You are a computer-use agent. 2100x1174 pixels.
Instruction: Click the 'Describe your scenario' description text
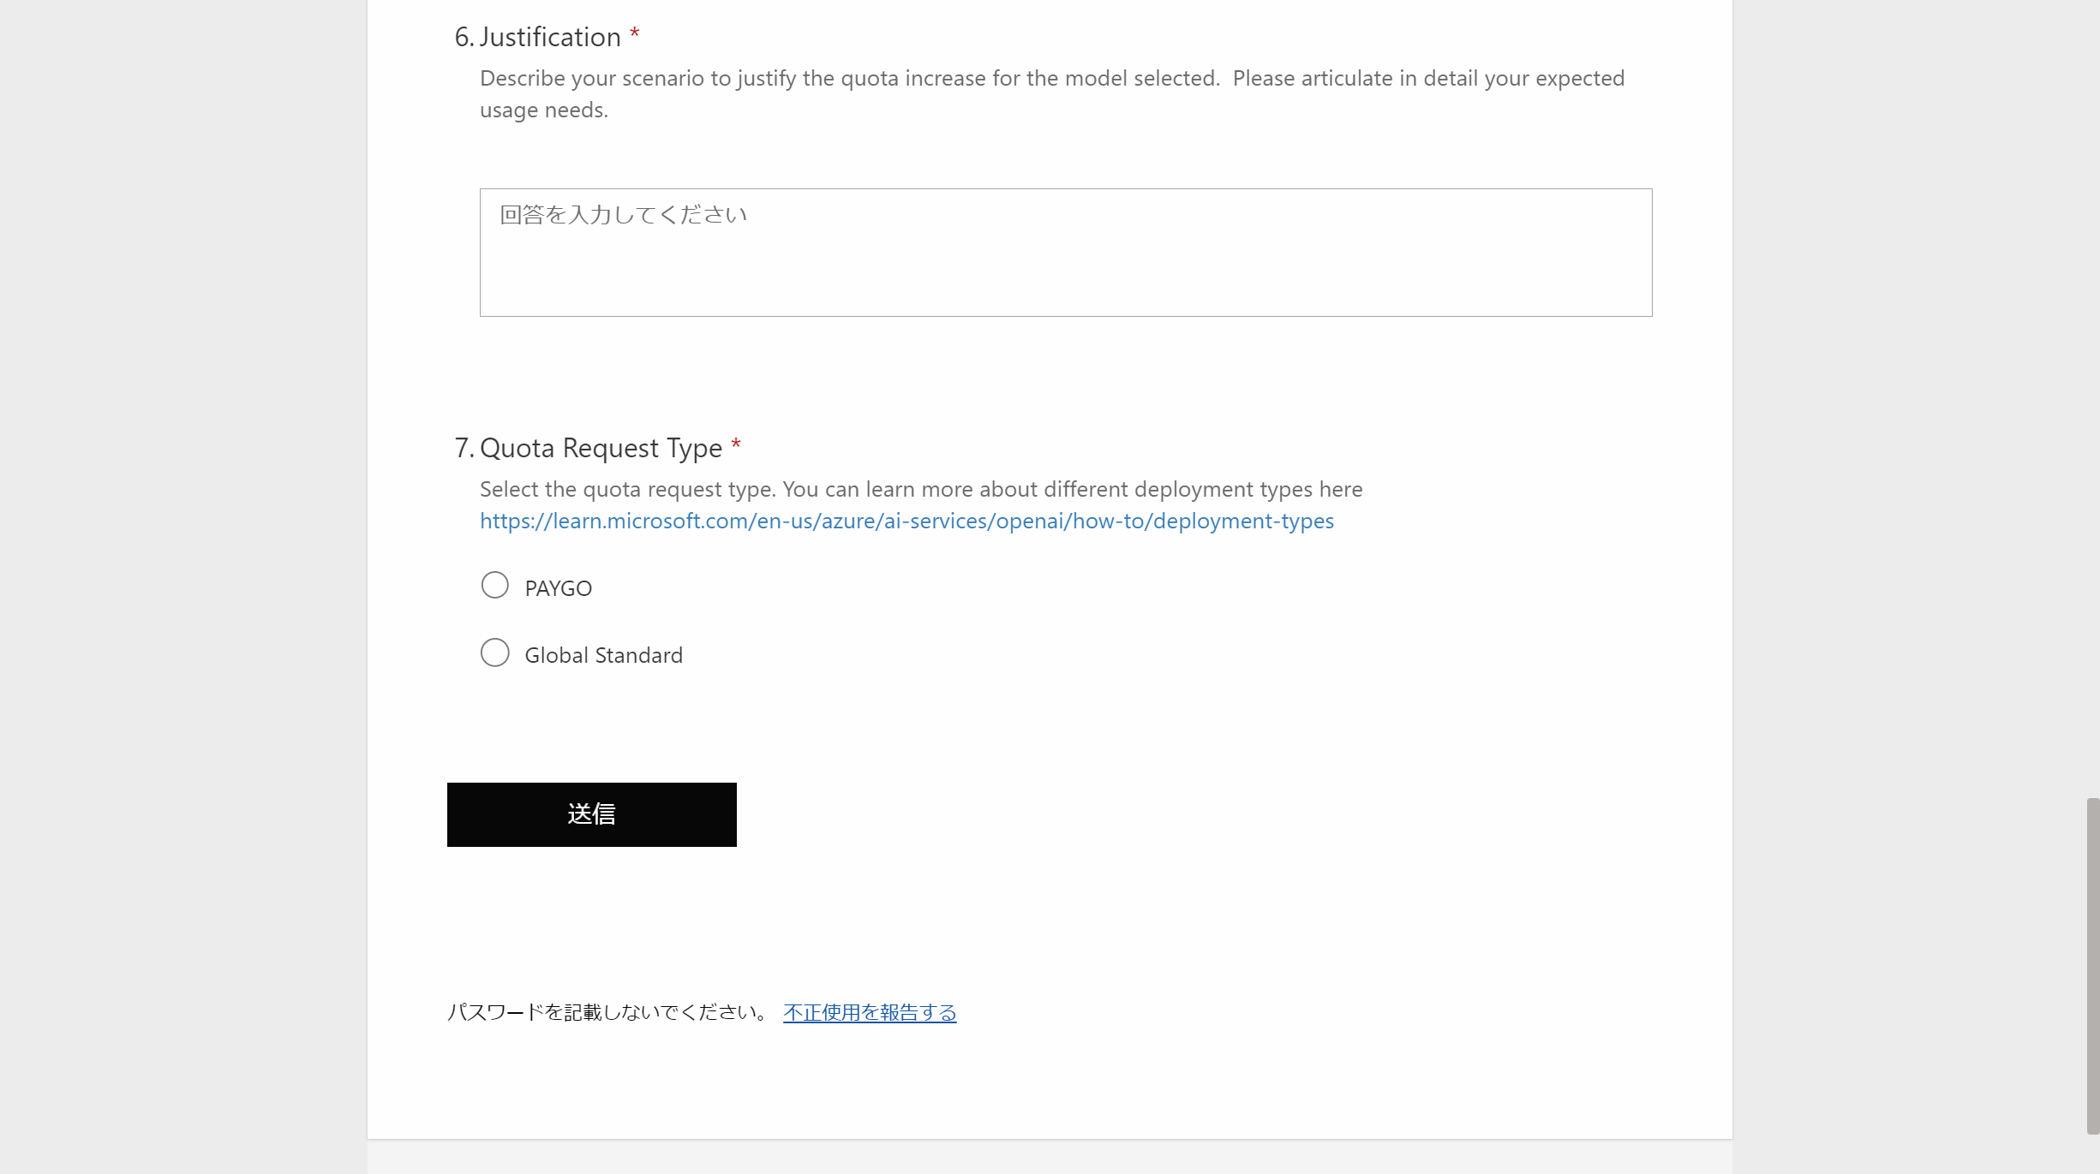coord(1051,79)
